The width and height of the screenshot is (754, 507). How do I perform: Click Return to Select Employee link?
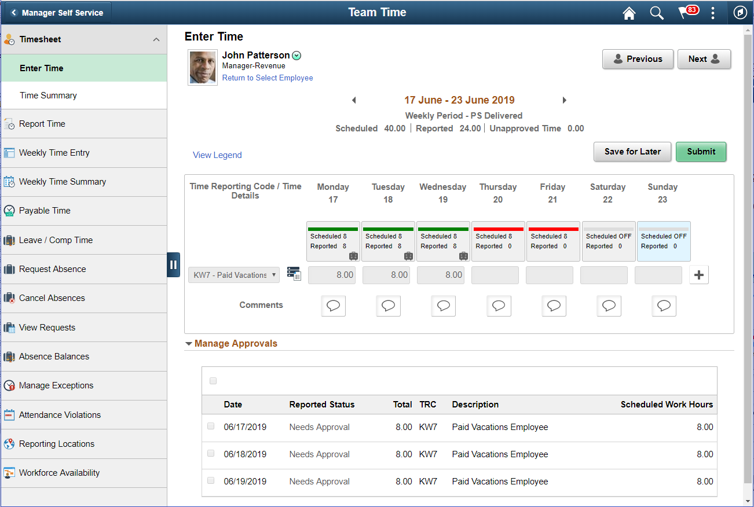pyautogui.click(x=268, y=78)
